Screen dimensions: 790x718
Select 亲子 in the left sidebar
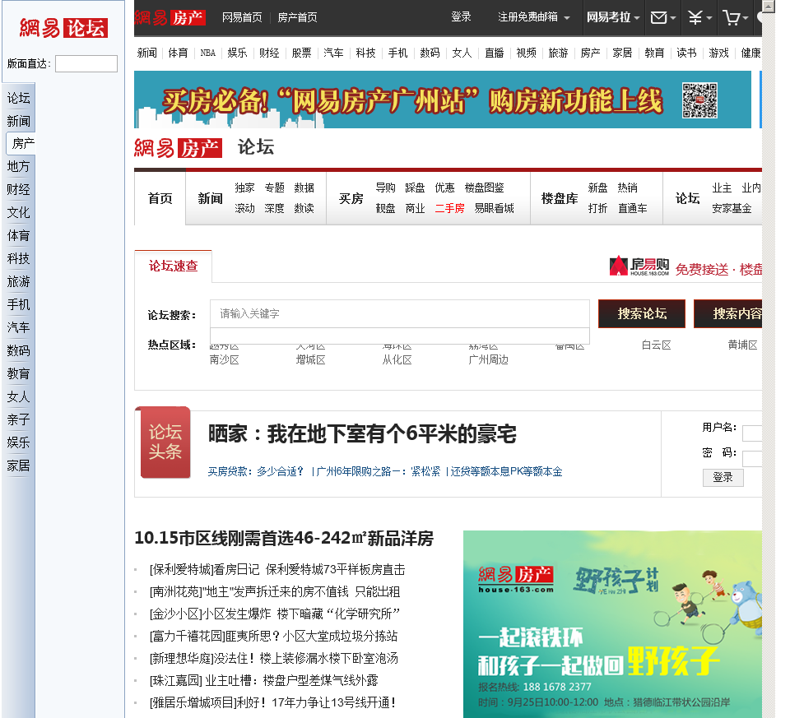point(19,420)
